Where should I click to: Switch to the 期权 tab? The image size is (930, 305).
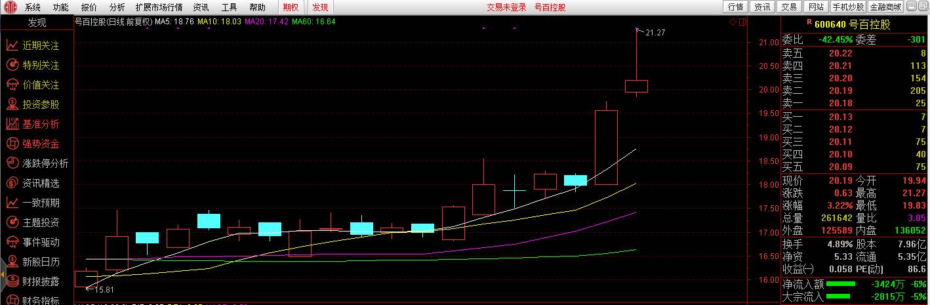click(290, 7)
